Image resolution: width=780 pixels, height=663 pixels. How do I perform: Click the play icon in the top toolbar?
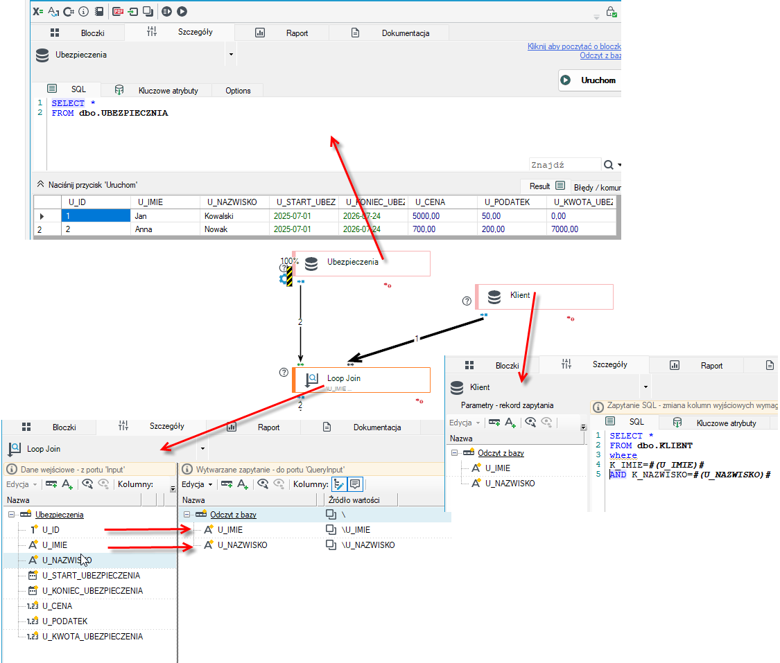[182, 11]
